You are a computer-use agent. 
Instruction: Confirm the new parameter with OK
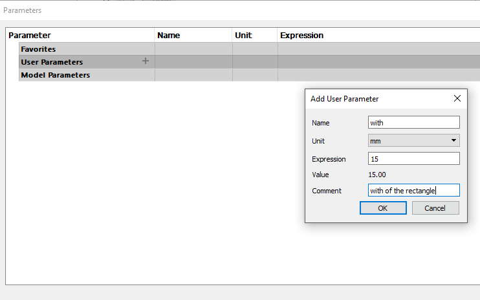[x=383, y=208]
